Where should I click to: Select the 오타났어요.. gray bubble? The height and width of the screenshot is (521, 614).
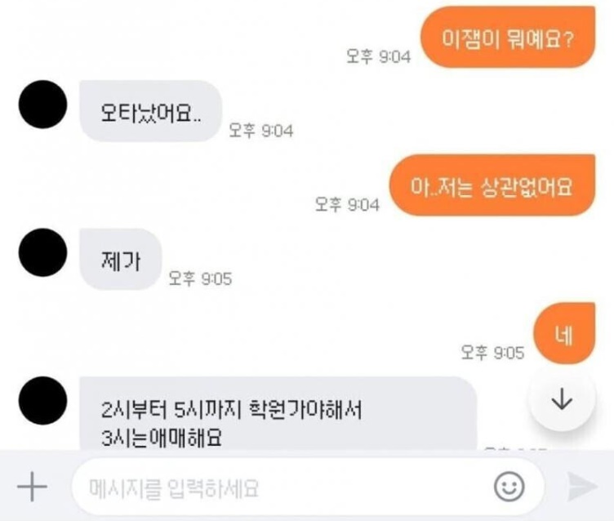tap(151, 111)
